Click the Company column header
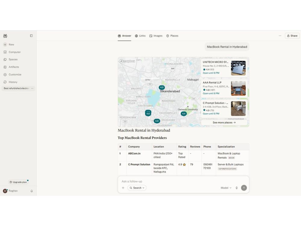 click(134, 147)
